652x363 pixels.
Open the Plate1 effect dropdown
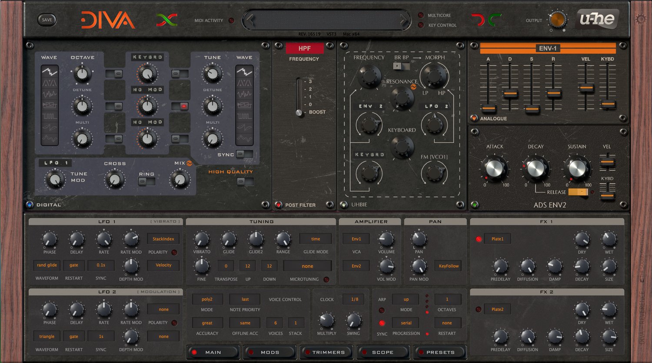498,239
